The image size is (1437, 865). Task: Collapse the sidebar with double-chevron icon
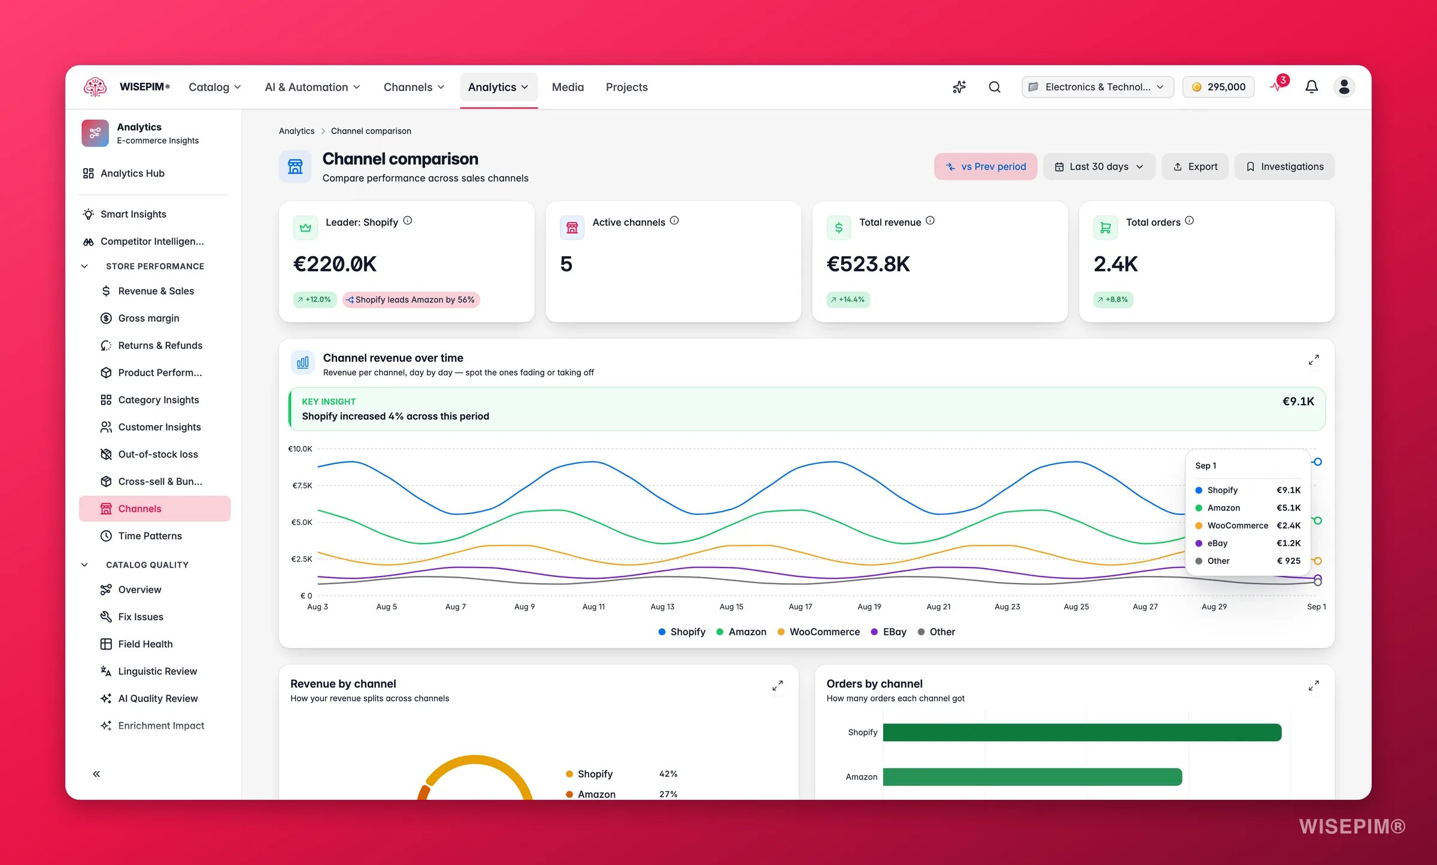click(x=96, y=773)
